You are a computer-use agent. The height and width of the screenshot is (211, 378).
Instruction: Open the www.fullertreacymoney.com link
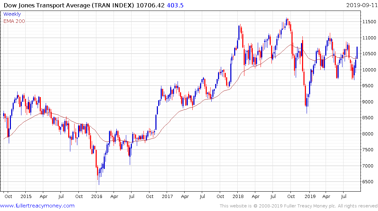tap(37, 206)
